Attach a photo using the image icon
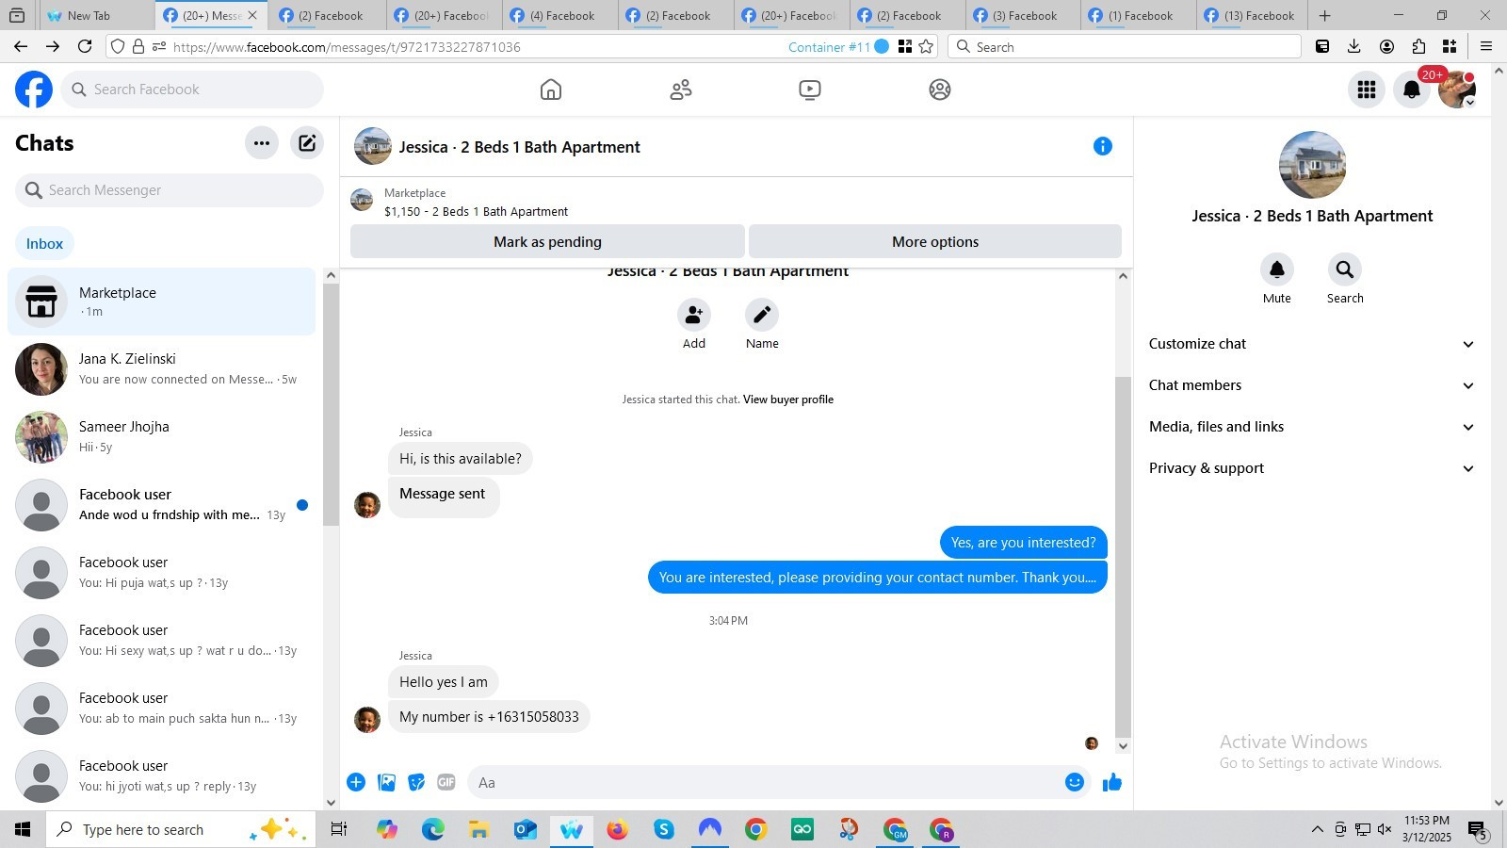This screenshot has height=848, width=1507. (386, 782)
